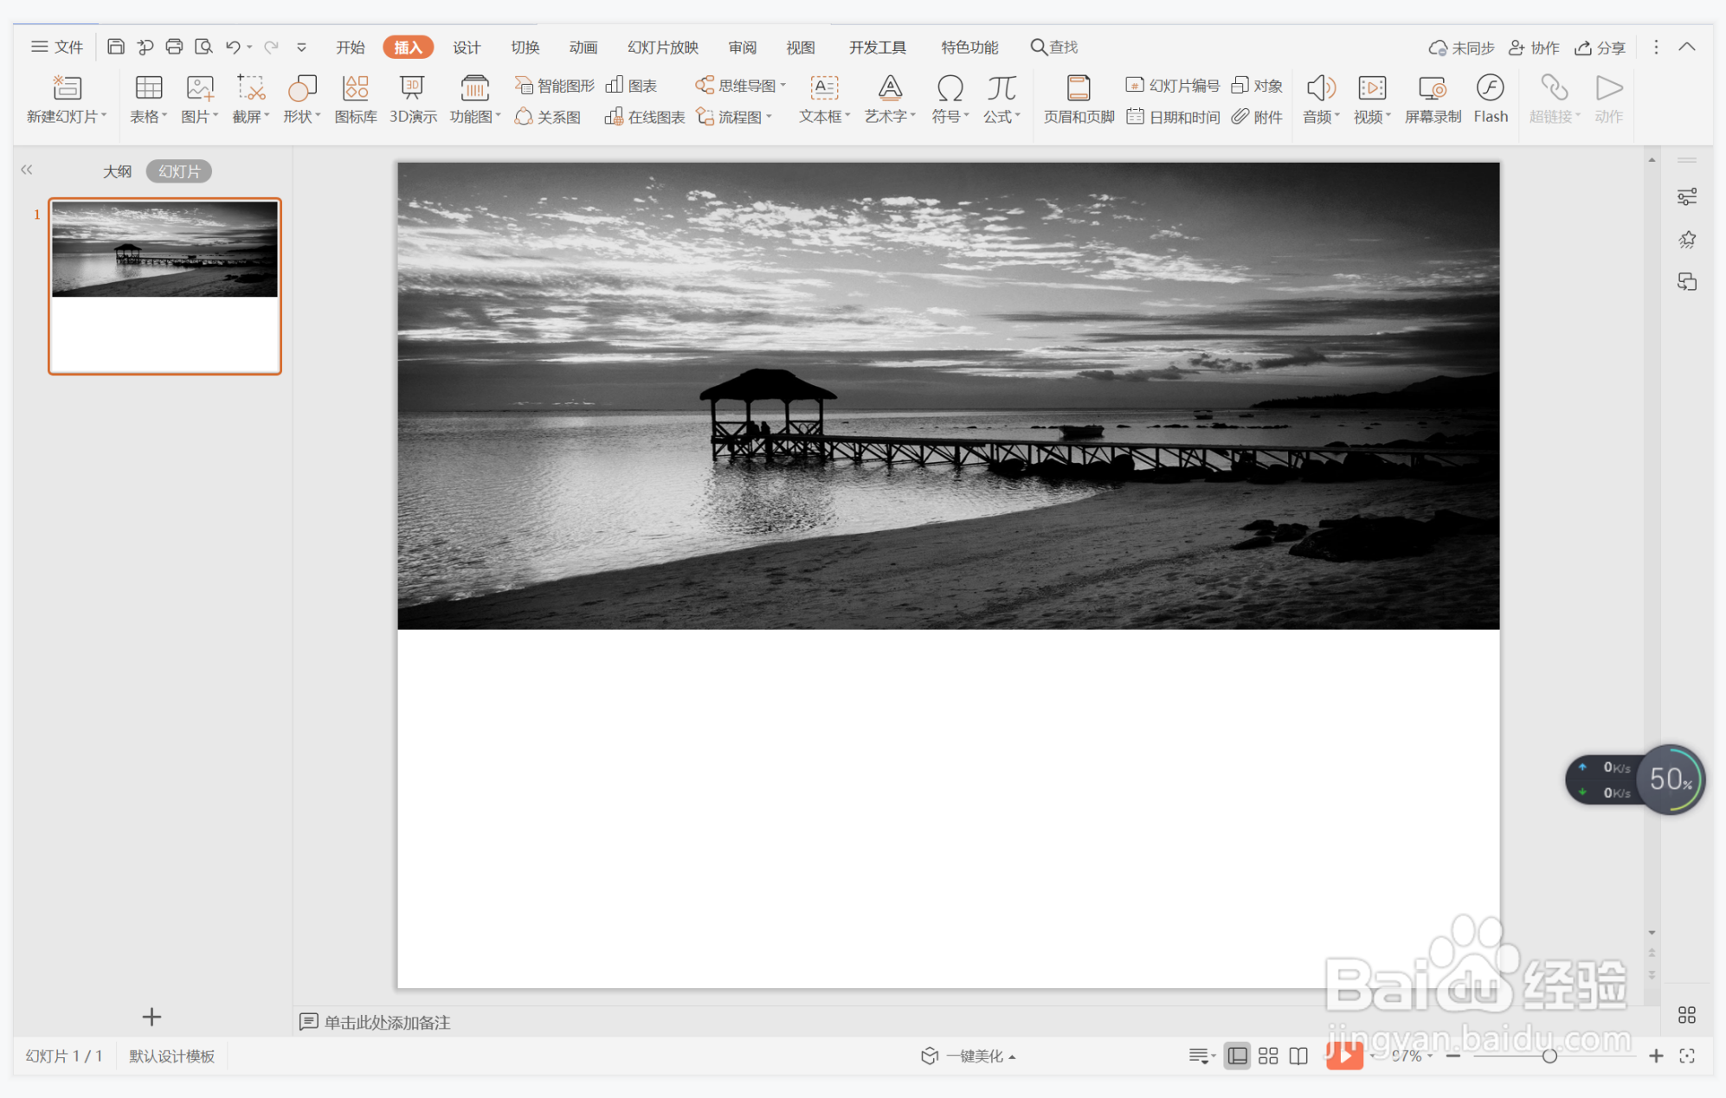Expand the Audio dropdown arrow

[x=1337, y=116]
